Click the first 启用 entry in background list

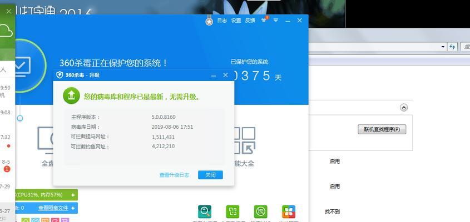(334, 162)
